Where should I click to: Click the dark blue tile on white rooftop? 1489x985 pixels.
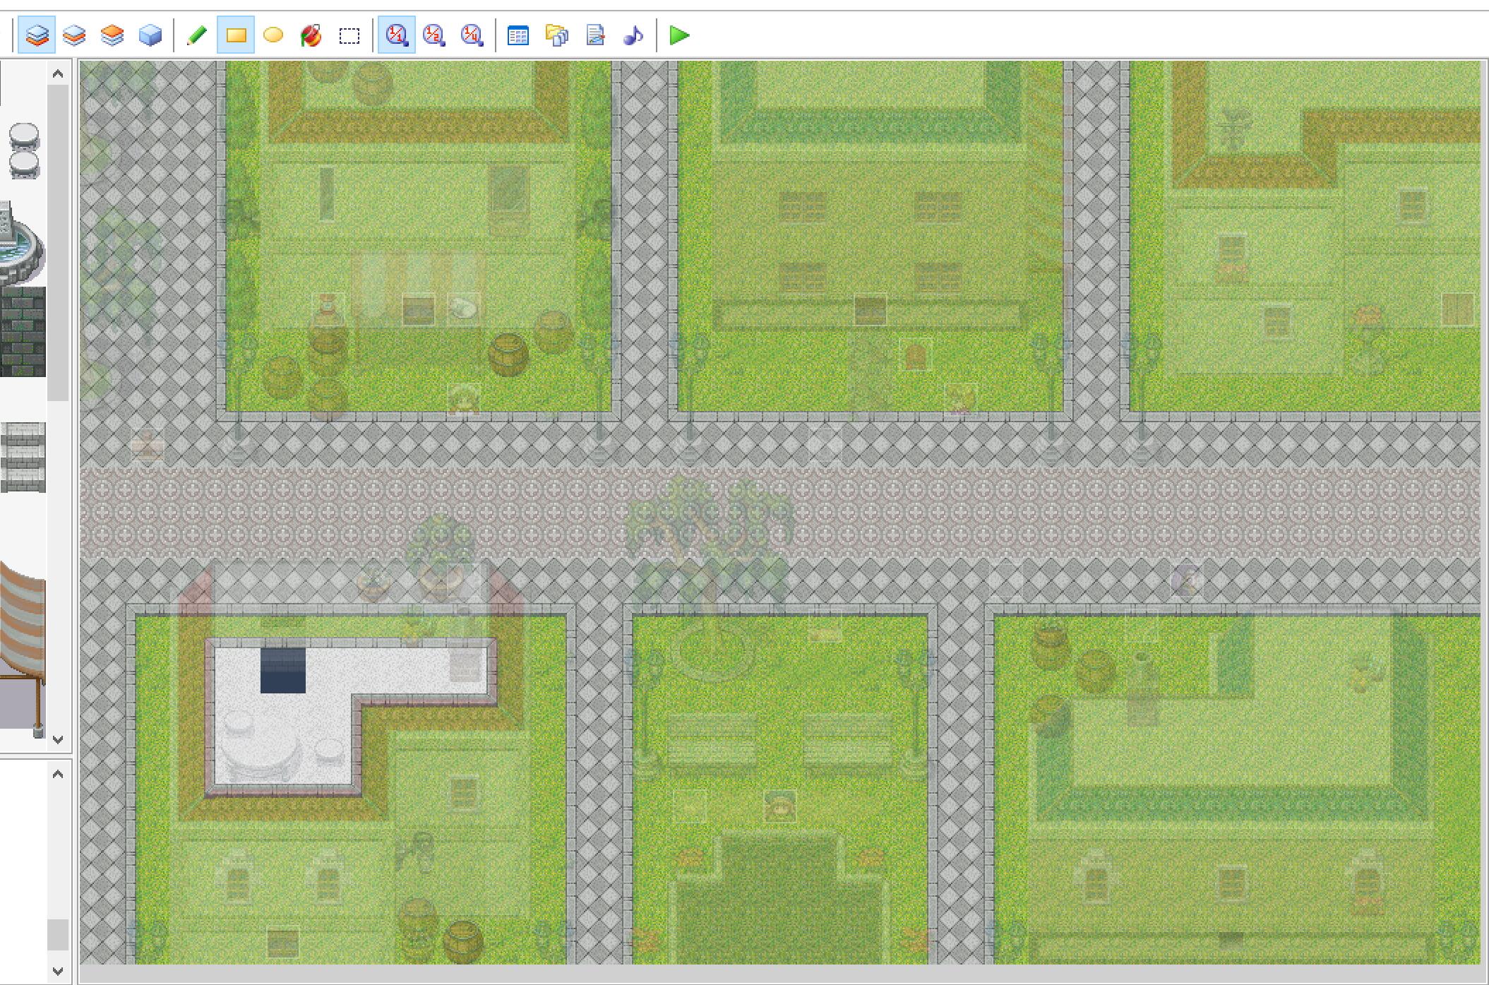pos(283,671)
